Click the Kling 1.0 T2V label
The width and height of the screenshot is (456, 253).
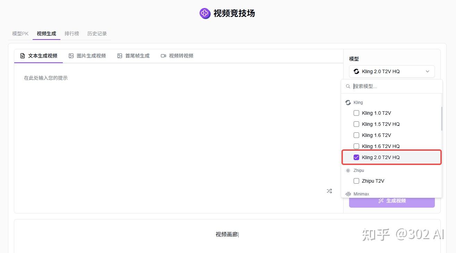(377, 113)
